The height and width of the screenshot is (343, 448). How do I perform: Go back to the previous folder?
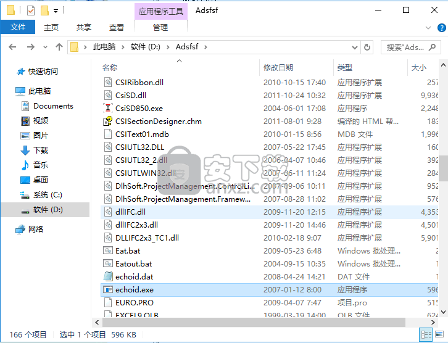[x=12, y=47]
